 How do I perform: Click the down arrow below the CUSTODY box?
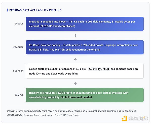point(75,83)
